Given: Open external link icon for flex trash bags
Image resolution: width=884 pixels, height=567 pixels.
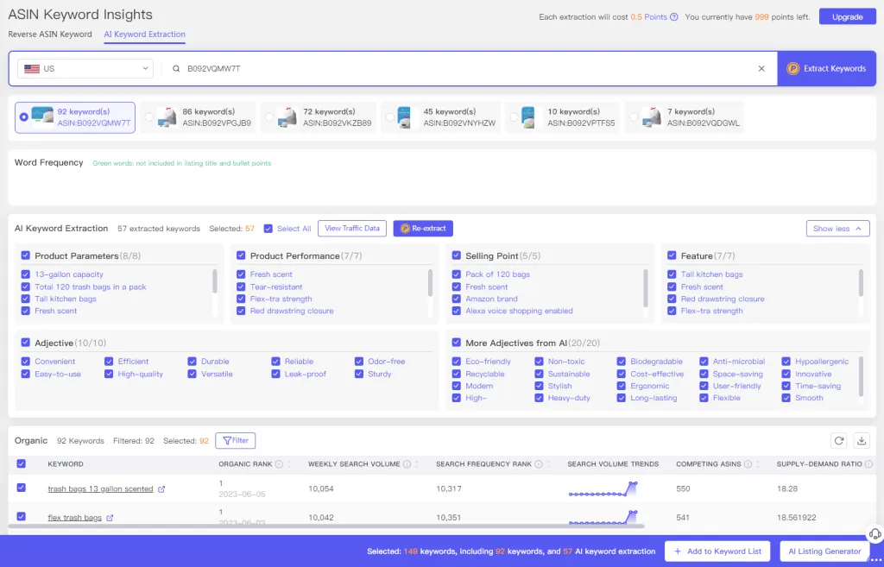Looking at the screenshot, I should pyautogui.click(x=110, y=518).
